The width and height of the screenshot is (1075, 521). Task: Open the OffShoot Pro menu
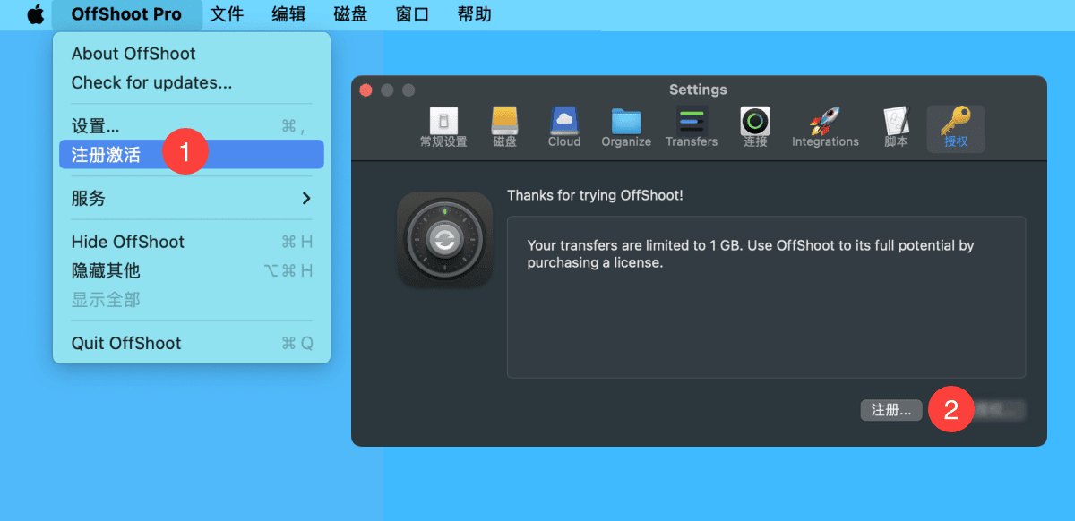coord(126,14)
